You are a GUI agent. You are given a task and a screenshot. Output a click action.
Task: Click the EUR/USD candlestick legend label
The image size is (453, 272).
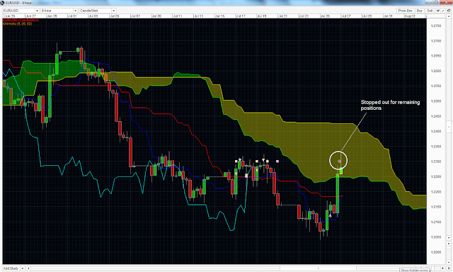pyautogui.click(x=21, y=21)
